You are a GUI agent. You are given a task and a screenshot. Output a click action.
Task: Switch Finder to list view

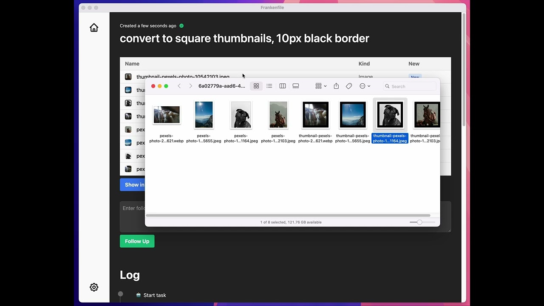269,86
